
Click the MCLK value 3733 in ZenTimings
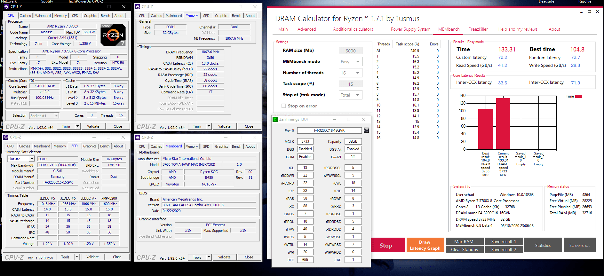pos(305,141)
